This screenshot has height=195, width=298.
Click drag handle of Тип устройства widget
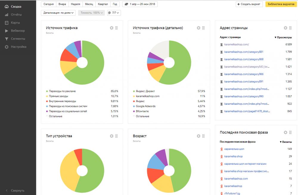point(117,136)
